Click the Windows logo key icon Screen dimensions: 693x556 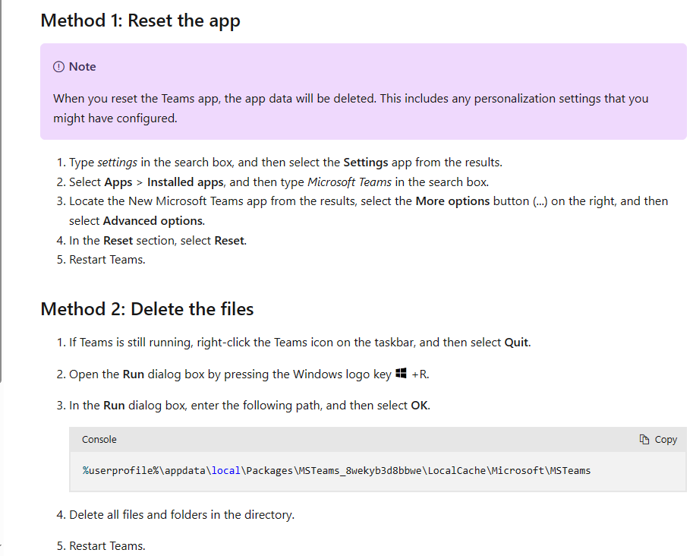pyautogui.click(x=401, y=373)
